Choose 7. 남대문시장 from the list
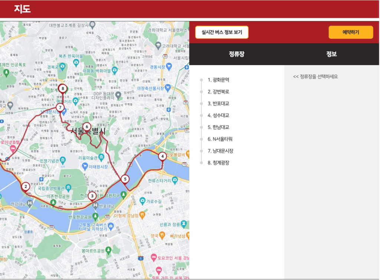380x280 pixels. [x=220, y=151]
